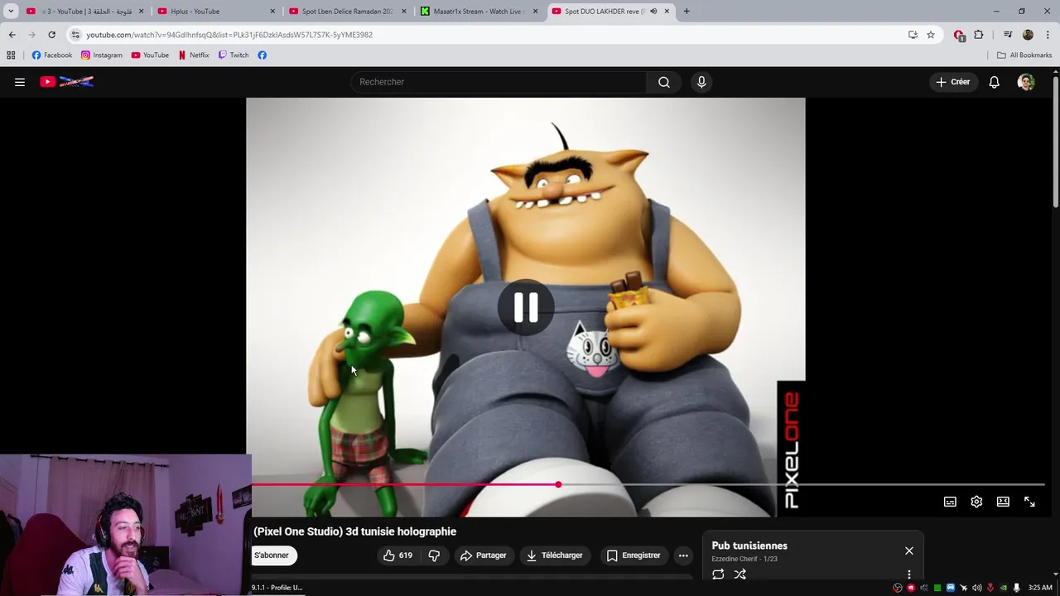Open the YouTube bookmark

(150, 55)
